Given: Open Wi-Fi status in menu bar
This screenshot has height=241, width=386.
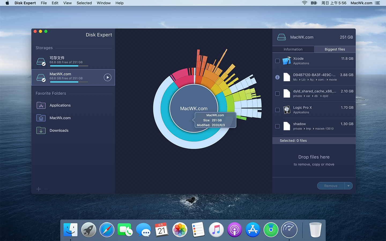Looking at the screenshot, I should click(x=305, y=3).
